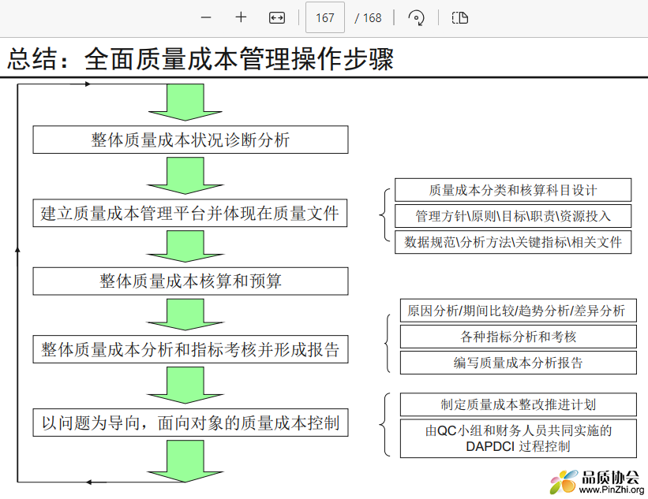Click the box '质量成本分类和核算科目设计'
This screenshot has width=648, height=499.
513,190
